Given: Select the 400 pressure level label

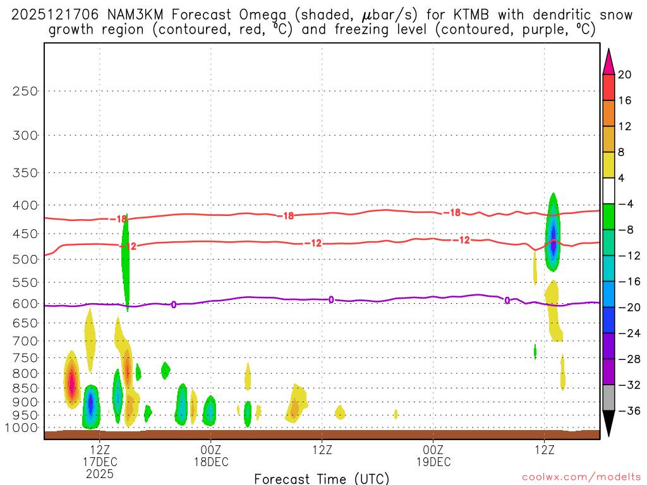Looking at the screenshot, I should point(25,205).
